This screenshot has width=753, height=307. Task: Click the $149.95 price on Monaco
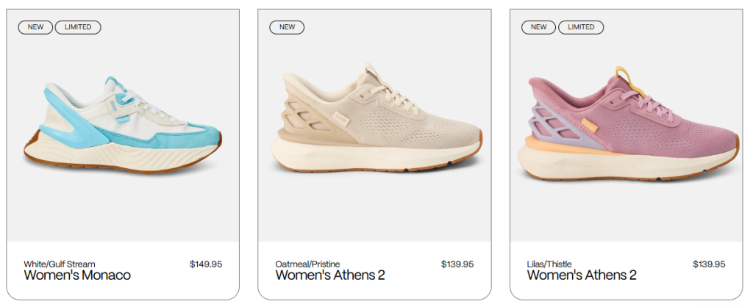pyautogui.click(x=206, y=264)
